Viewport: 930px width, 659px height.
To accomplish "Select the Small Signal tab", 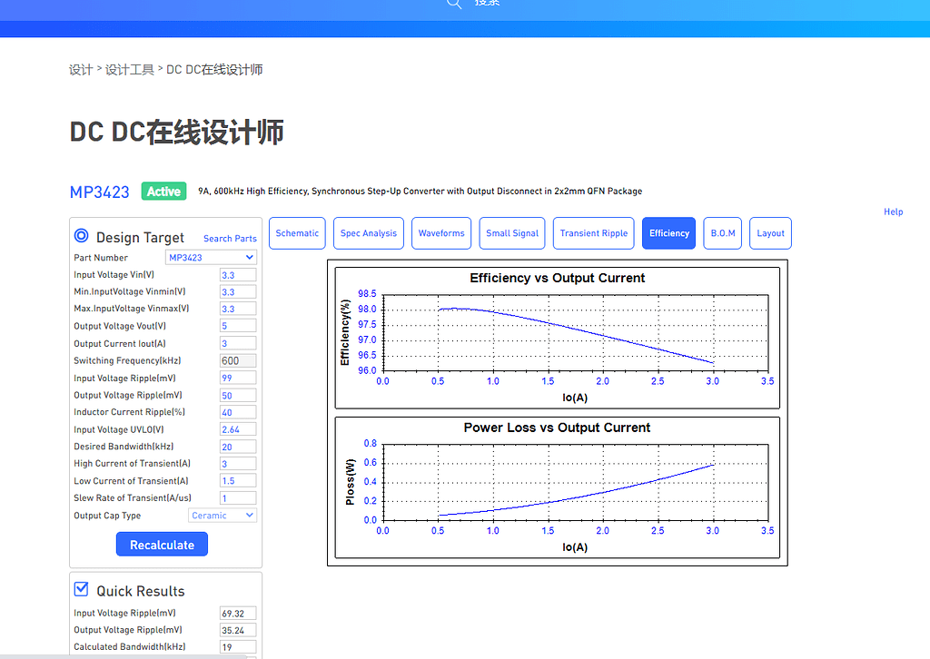I will [511, 233].
